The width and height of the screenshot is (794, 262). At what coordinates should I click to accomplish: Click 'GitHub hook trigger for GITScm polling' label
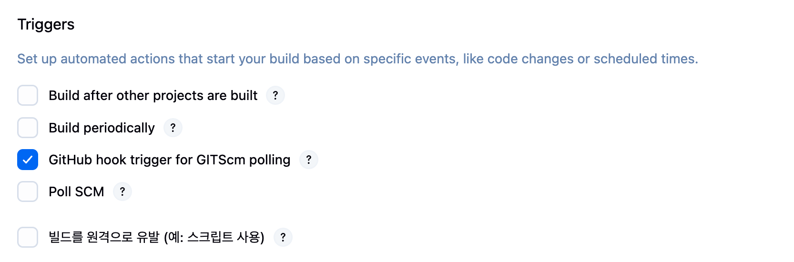[x=170, y=160]
